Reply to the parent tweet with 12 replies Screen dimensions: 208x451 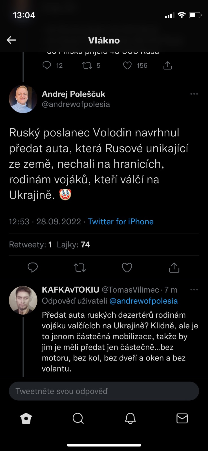coord(47,66)
